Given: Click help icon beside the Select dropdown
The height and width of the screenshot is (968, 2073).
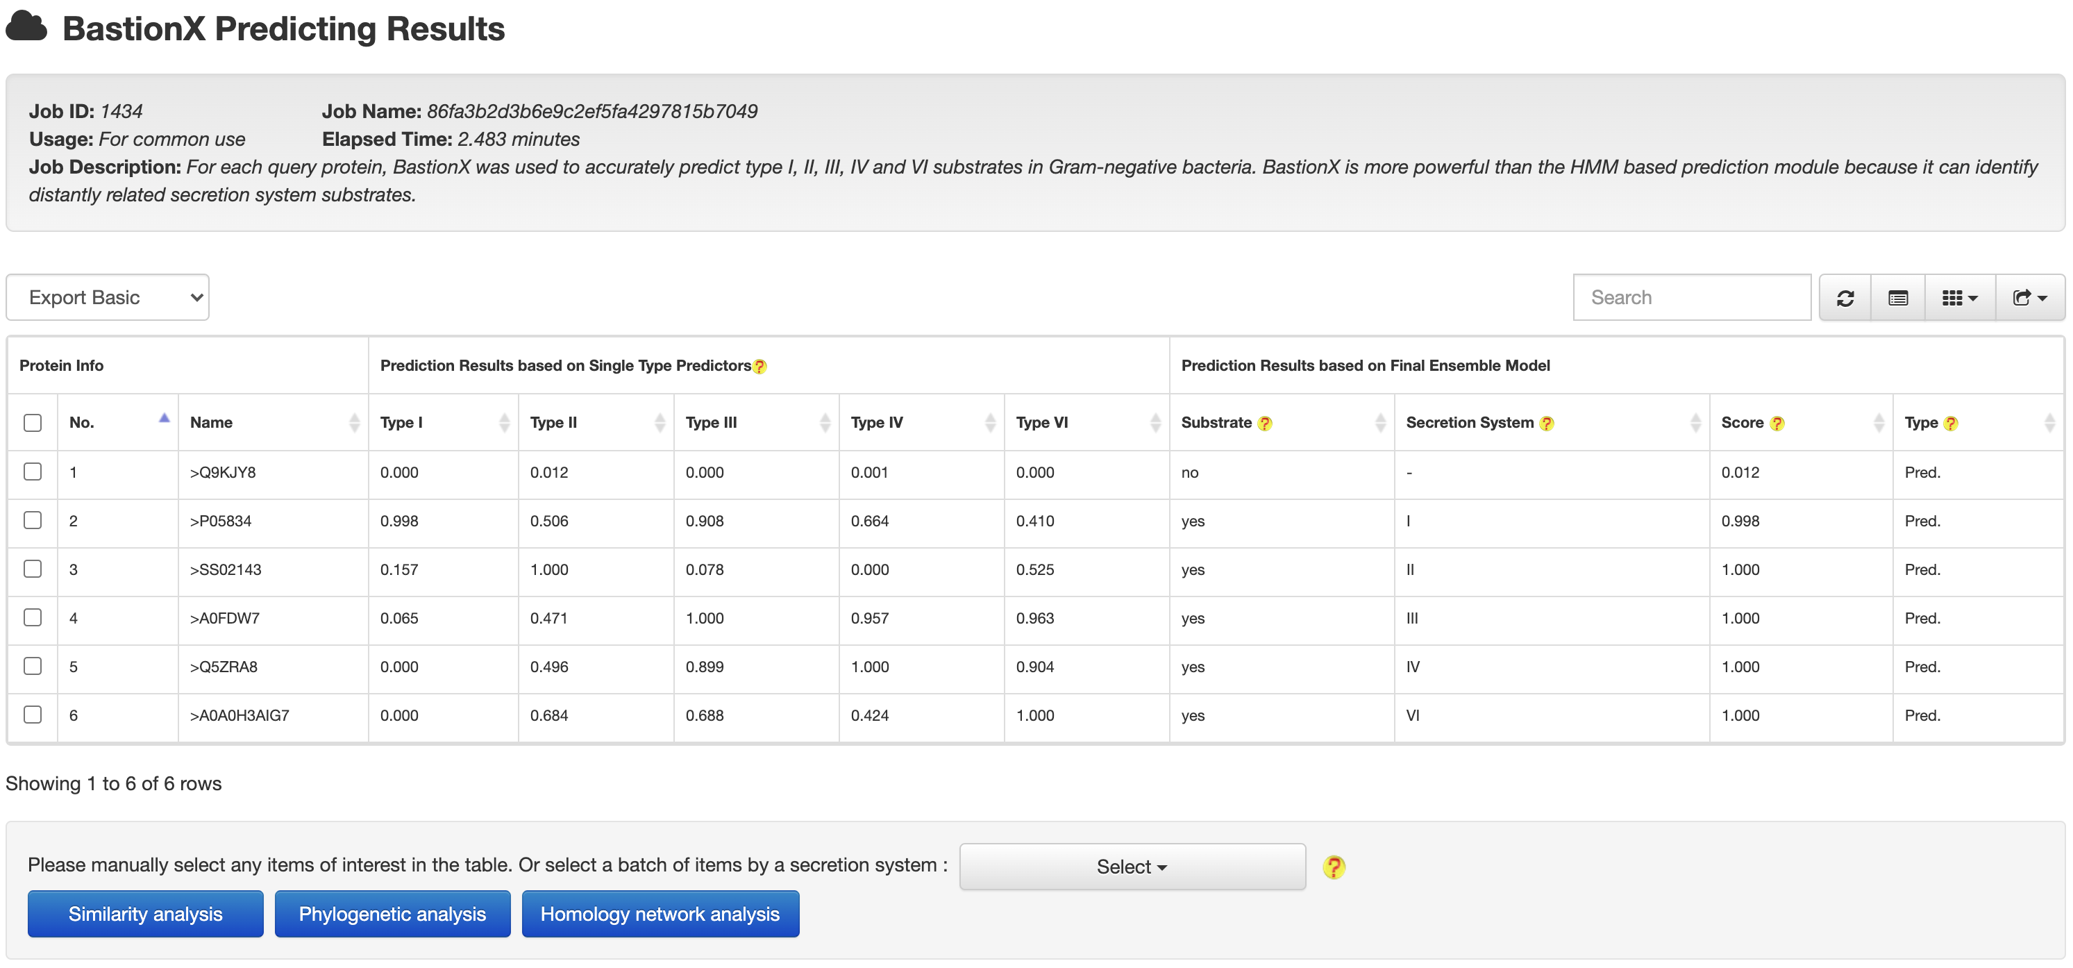Looking at the screenshot, I should pyautogui.click(x=1334, y=867).
